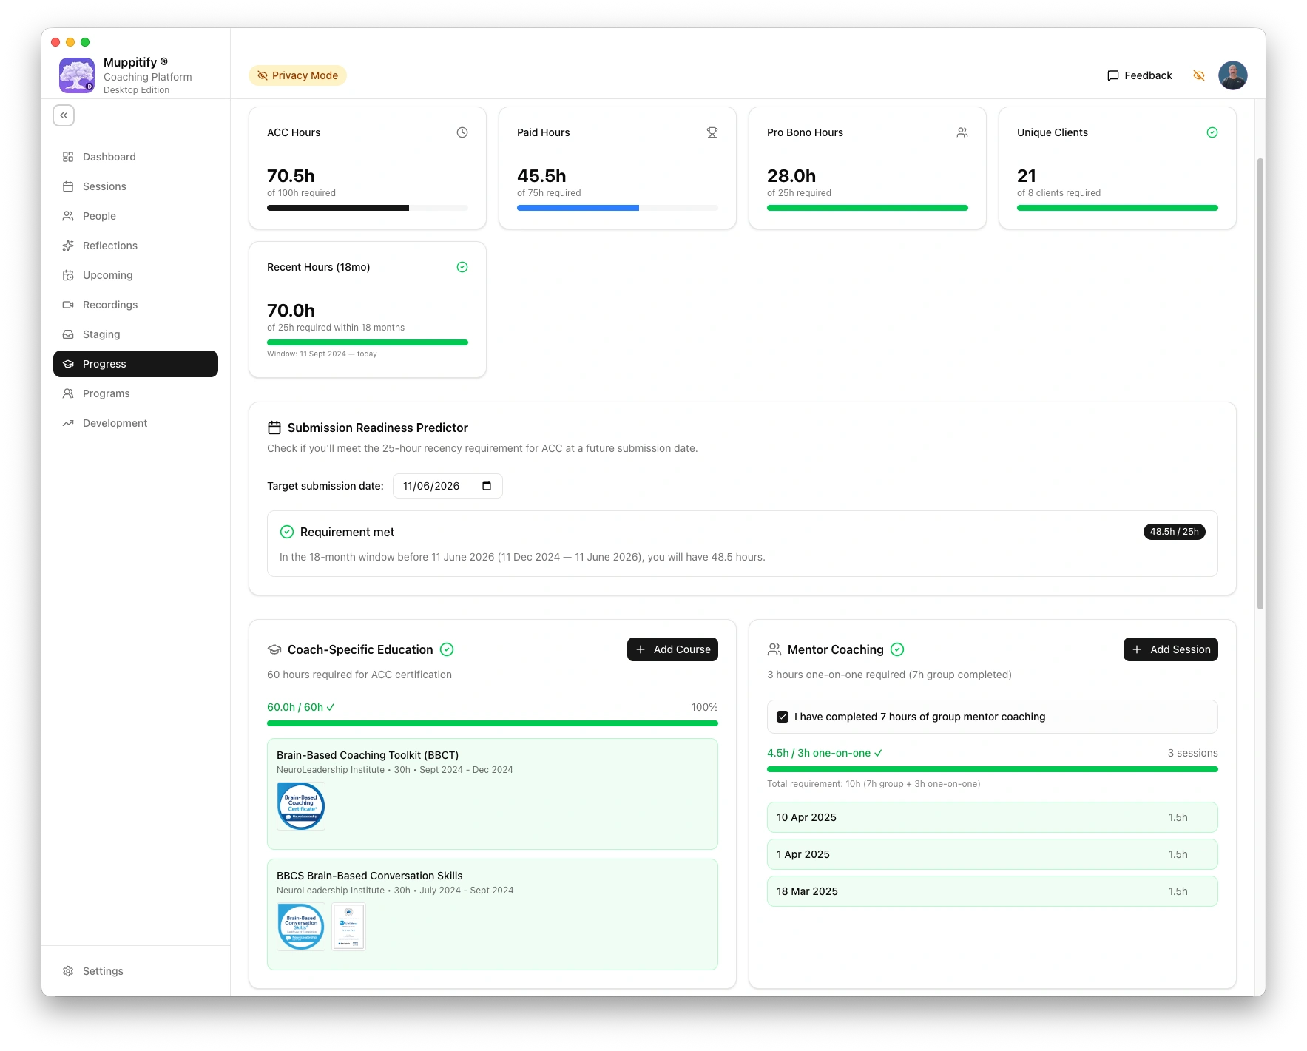Click the Coach-Specific Education progress bar

click(x=493, y=723)
